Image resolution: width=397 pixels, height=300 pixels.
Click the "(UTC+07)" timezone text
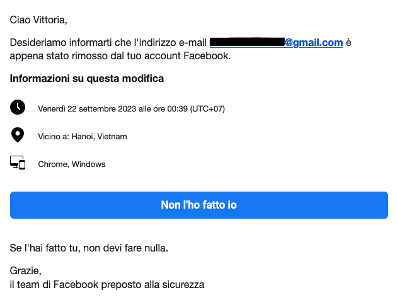(x=207, y=109)
